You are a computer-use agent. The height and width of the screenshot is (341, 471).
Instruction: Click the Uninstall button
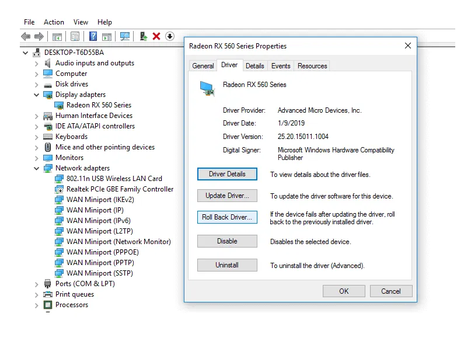(227, 265)
